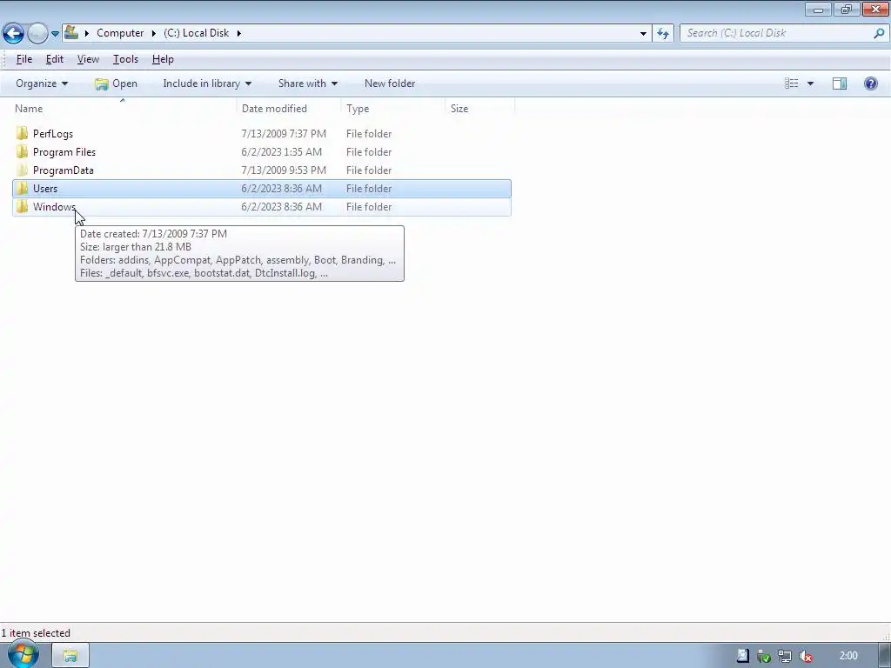
Task: Sort by the Type column header
Action: (x=393, y=109)
